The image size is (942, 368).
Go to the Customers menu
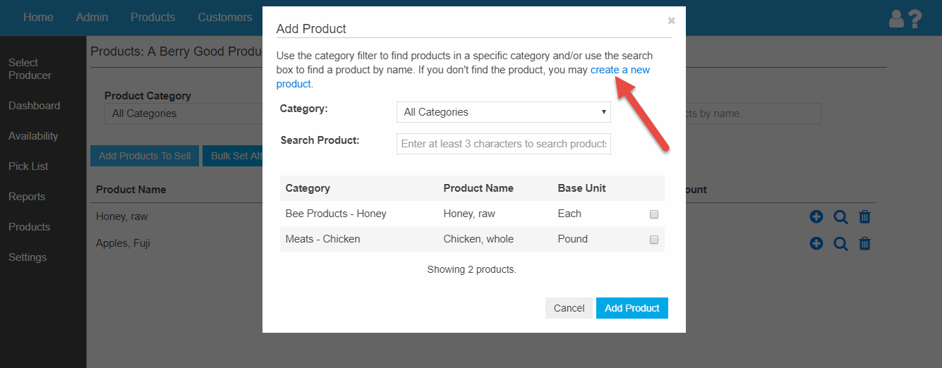[x=224, y=17]
